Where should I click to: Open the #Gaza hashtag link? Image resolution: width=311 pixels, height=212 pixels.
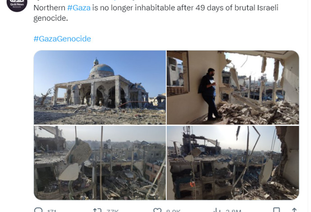79,8
